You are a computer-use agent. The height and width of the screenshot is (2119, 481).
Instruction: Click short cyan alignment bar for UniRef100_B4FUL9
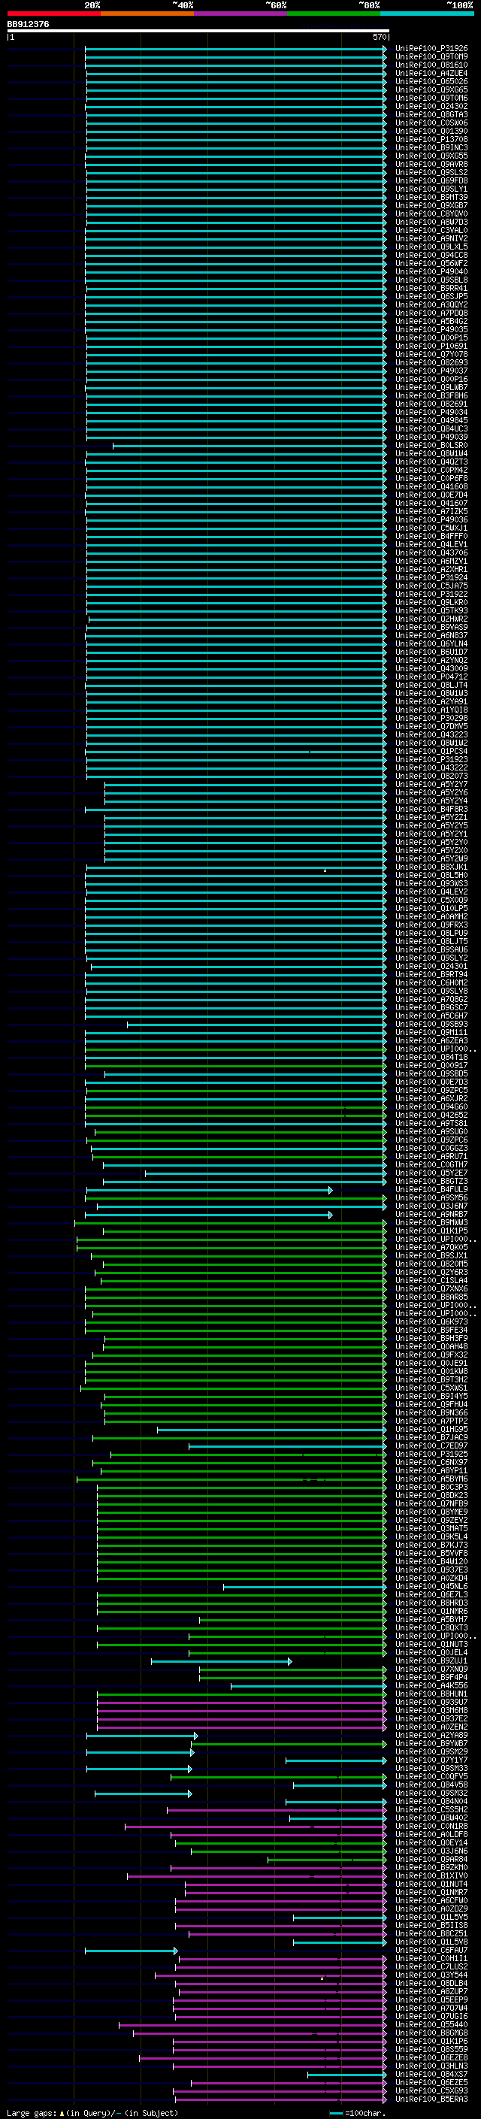[209, 1189]
